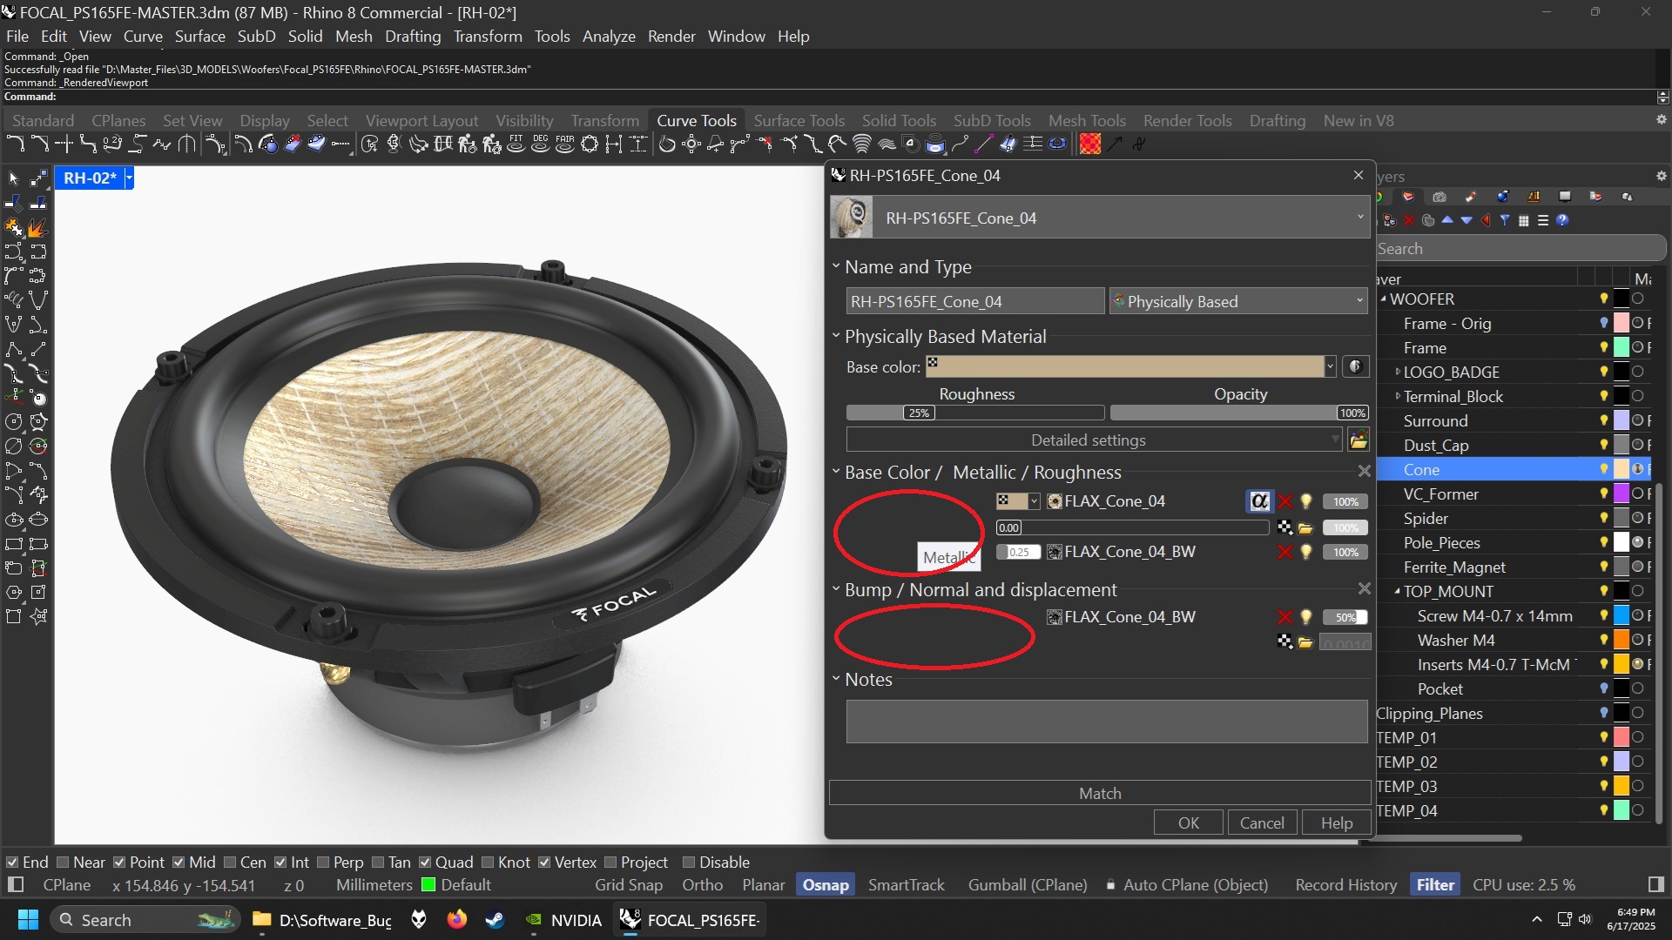This screenshot has height=940, width=1672.
Task: Remove the FLAX_Cone_04 base color texture
Action: 1284,501
